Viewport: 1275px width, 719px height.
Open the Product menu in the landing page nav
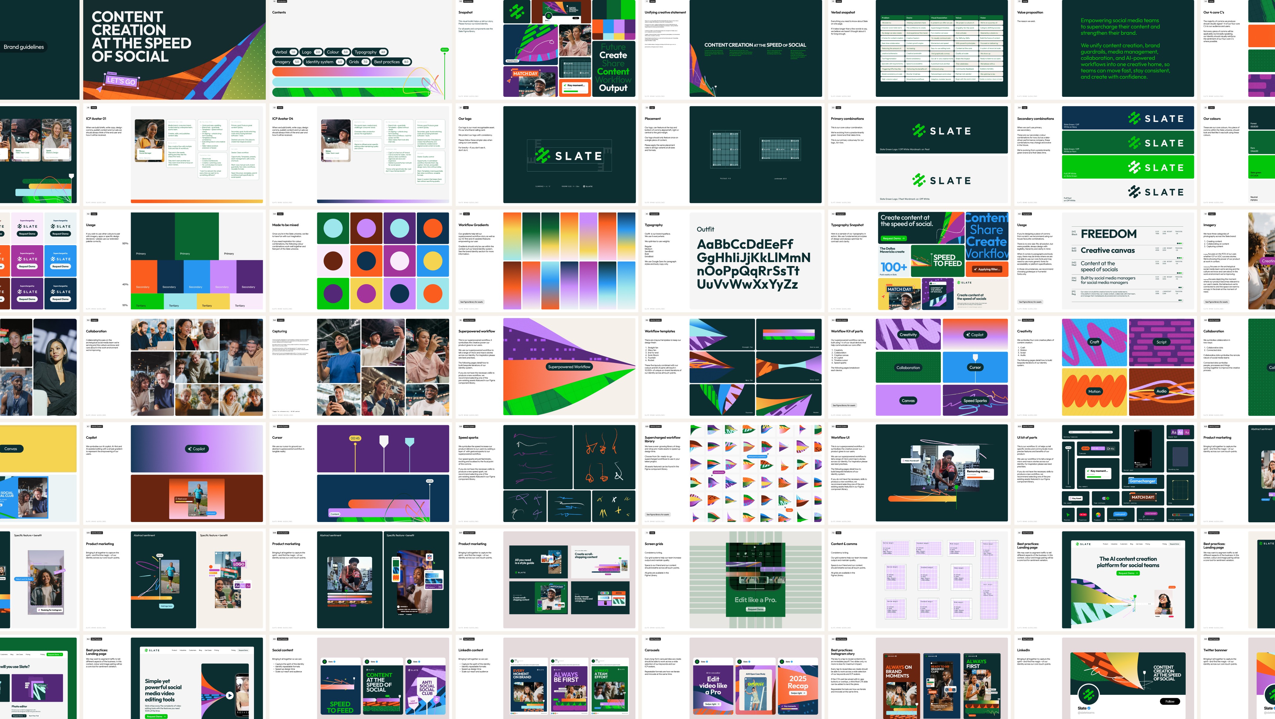1106,544
